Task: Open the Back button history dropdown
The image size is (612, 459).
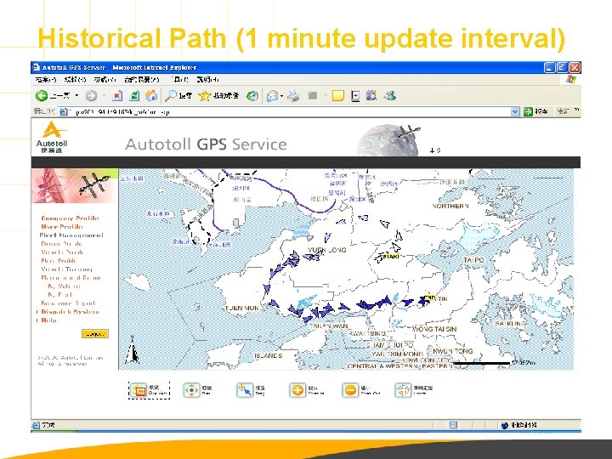Action: coord(76,95)
